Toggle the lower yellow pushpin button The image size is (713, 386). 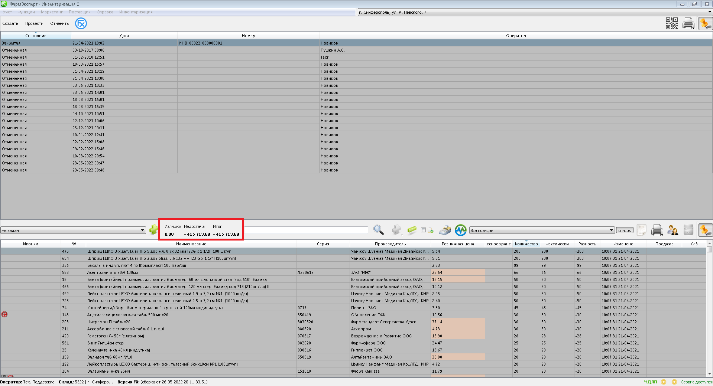point(705,230)
